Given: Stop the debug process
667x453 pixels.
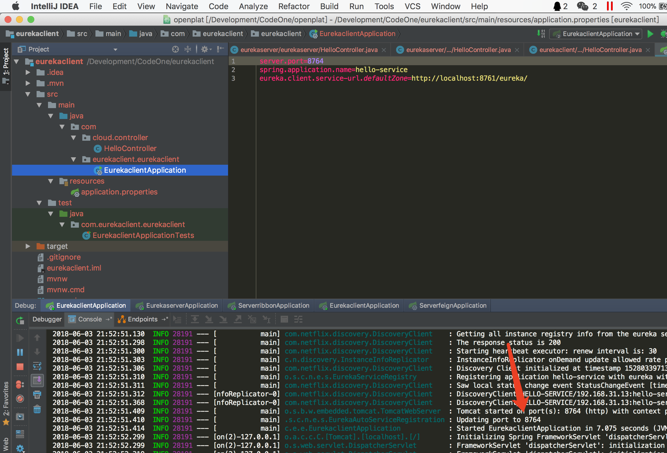Looking at the screenshot, I should click(x=20, y=367).
